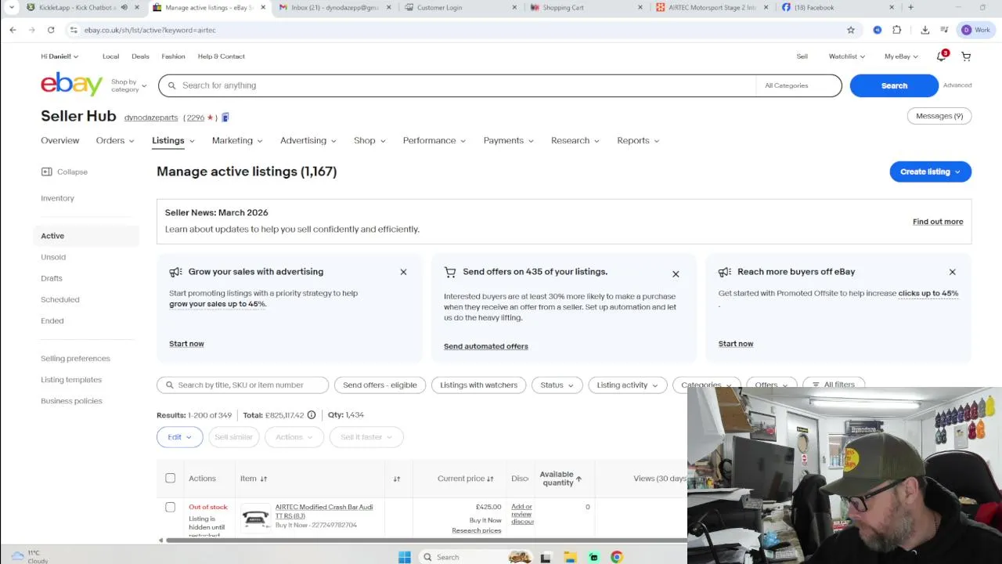Open the browser extensions puzzle icon

pos(897,30)
